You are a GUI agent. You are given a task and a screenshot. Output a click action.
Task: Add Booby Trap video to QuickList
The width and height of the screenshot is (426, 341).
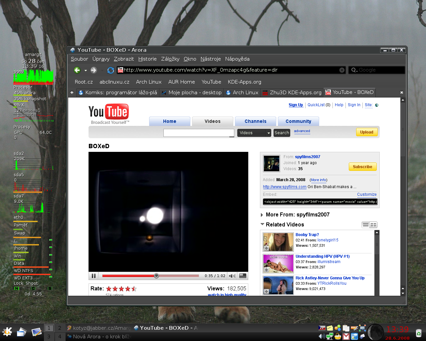coord(266,248)
